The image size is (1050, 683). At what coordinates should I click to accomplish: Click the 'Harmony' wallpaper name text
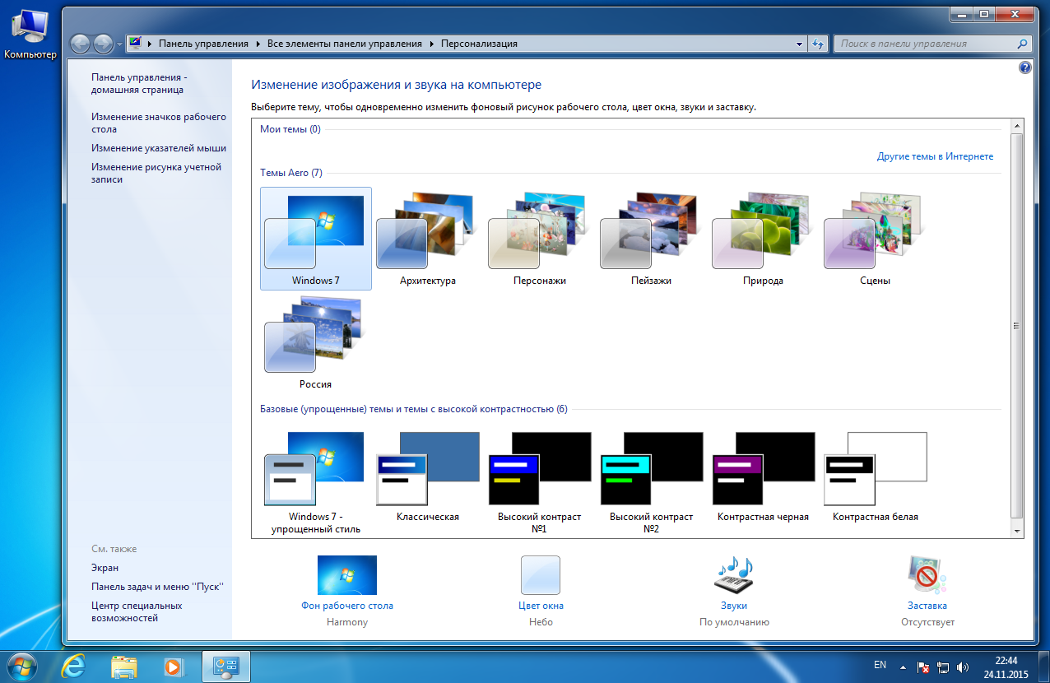coord(347,622)
